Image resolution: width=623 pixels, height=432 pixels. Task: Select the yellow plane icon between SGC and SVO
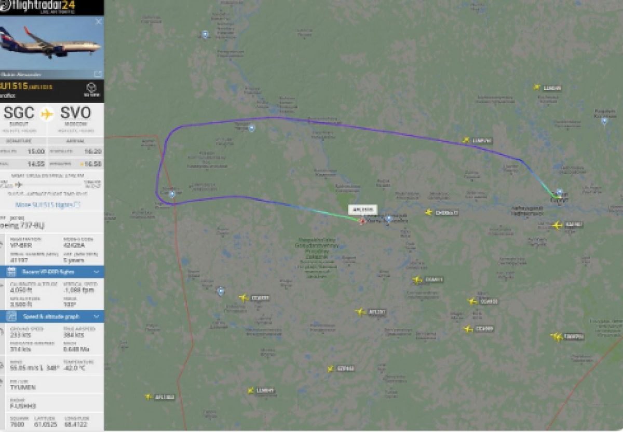[x=47, y=113]
